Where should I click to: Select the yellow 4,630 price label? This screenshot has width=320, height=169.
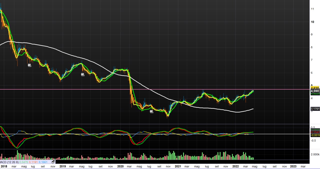(314, 88)
